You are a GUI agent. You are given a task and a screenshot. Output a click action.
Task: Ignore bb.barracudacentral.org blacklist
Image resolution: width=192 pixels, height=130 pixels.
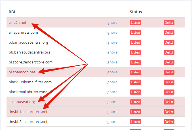(x=112, y=52)
